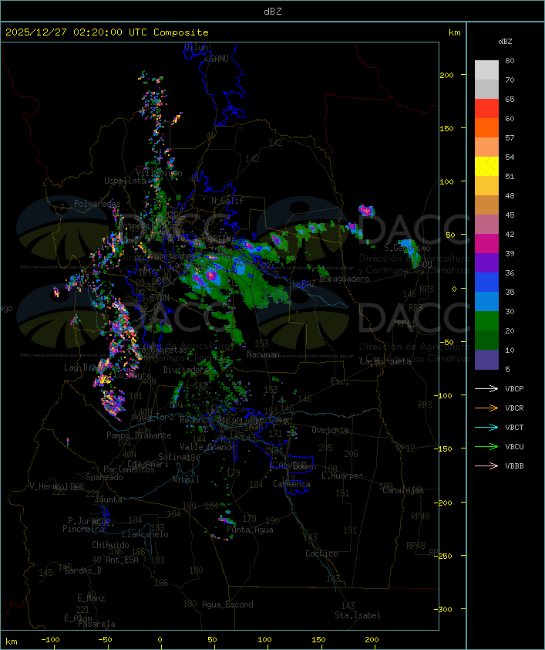Click the N_Calif map label
545x650 pixels.
(x=227, y=201)
